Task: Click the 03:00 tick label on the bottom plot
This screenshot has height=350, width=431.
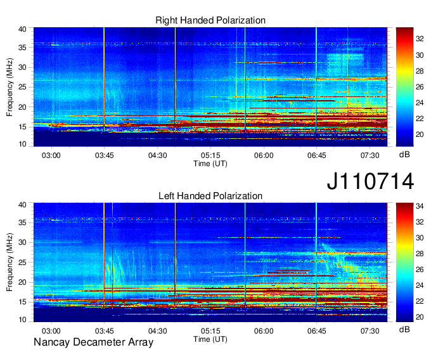Action: pyautogui.click(x=51, y=331)
